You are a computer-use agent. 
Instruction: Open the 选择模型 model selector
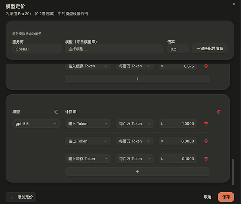point(114,49)
